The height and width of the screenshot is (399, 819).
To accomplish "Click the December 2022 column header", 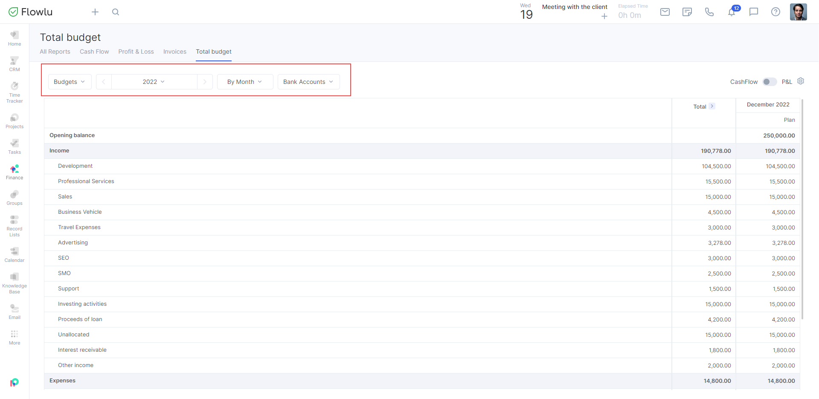I will [x=768, y=105].
